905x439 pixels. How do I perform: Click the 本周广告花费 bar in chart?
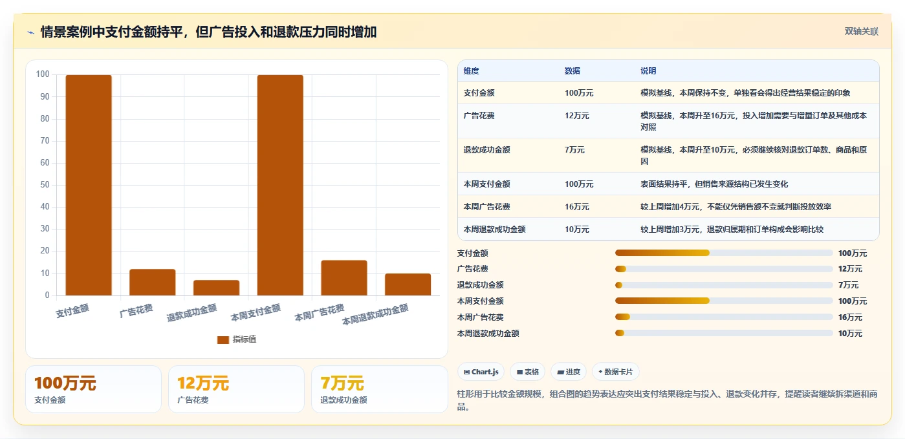click(x=344, y=278)
